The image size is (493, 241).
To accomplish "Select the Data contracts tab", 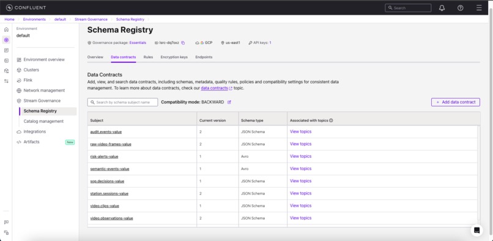I will pyautogui.click(x=124, y=57).
